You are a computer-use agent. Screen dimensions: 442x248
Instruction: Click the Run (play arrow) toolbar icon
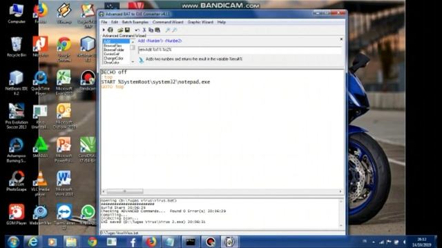(104, 30)
